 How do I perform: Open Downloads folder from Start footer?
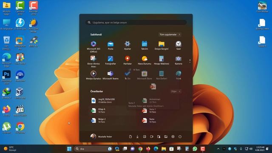pos(137,137)
